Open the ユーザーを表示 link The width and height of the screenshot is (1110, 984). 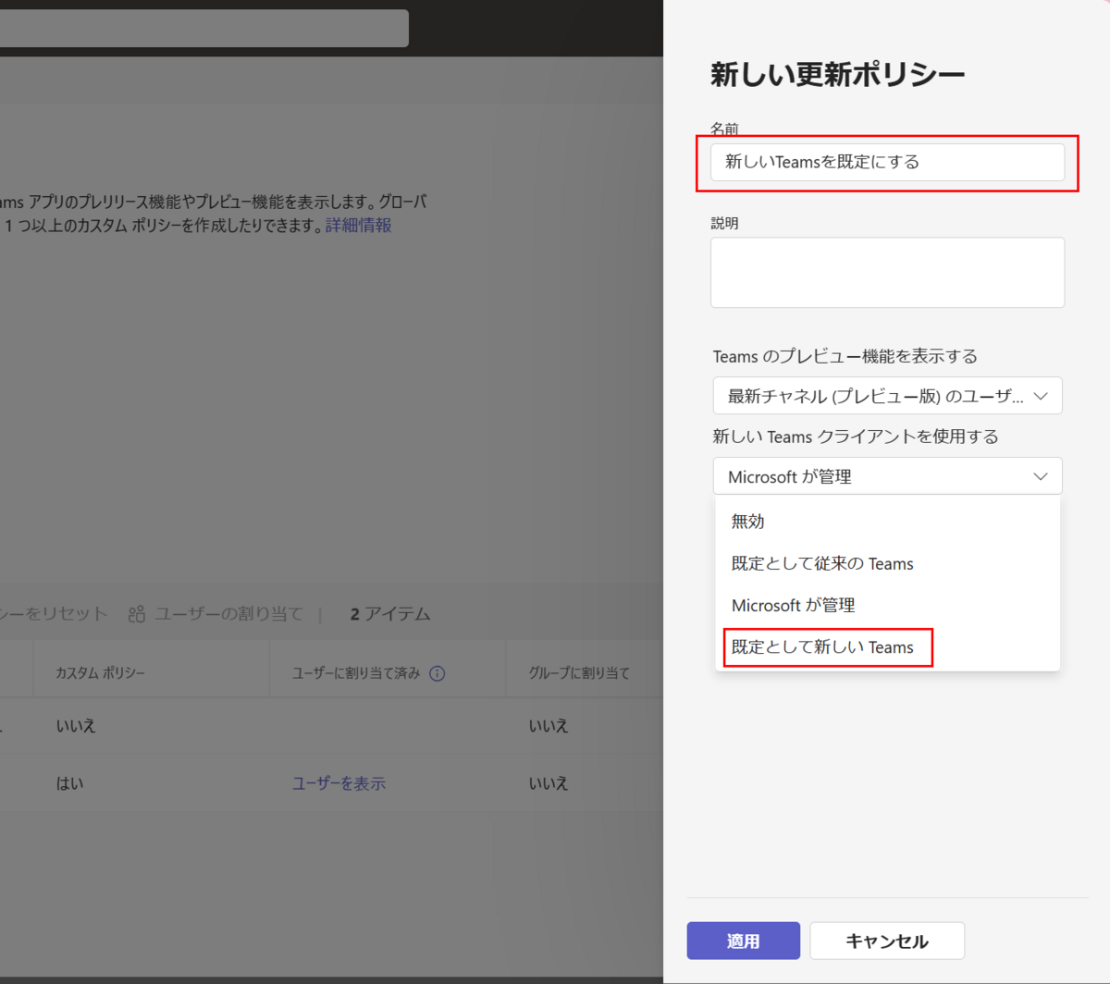tap(339, 783)
